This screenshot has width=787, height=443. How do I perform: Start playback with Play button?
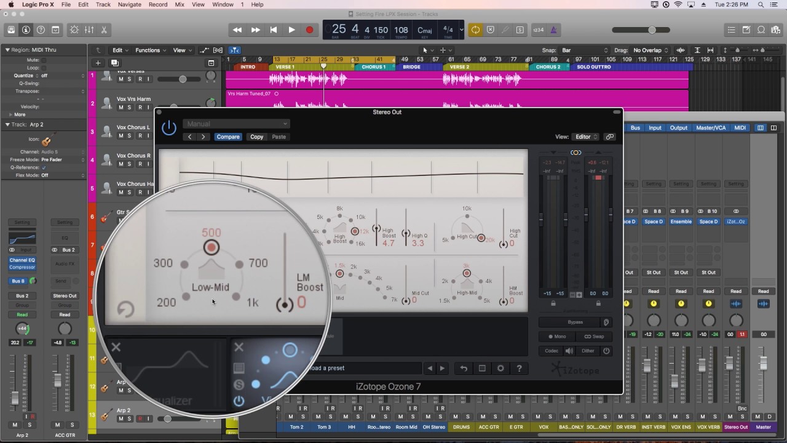(x=291, y=30)
